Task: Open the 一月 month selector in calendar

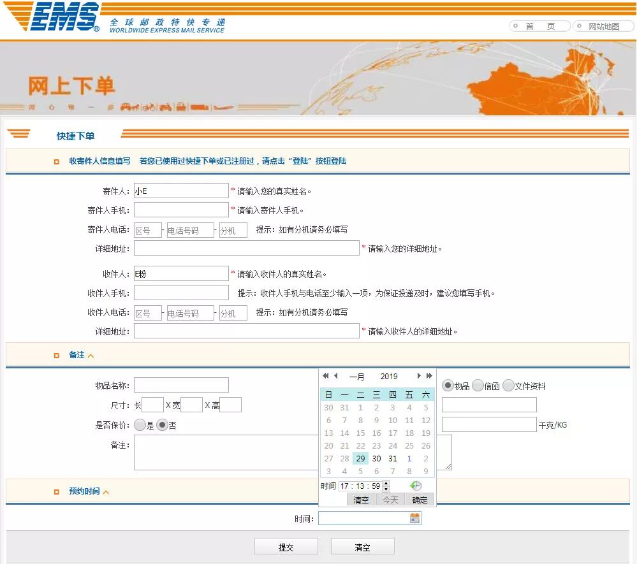Action: click(x=356, y=377)
